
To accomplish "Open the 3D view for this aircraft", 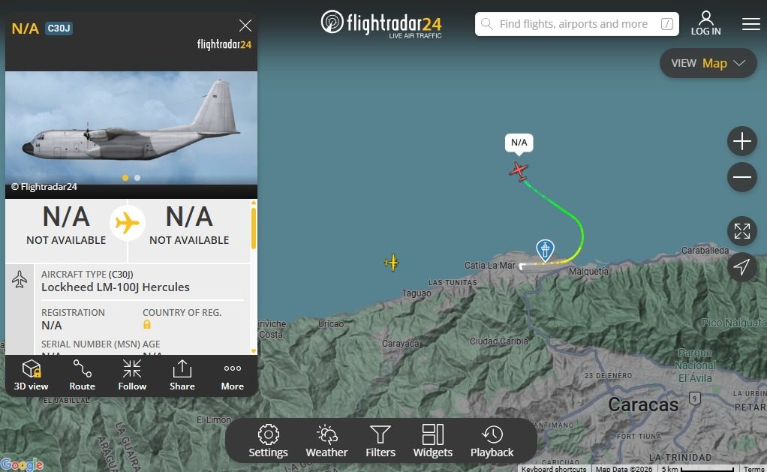I will pos(31,375).
